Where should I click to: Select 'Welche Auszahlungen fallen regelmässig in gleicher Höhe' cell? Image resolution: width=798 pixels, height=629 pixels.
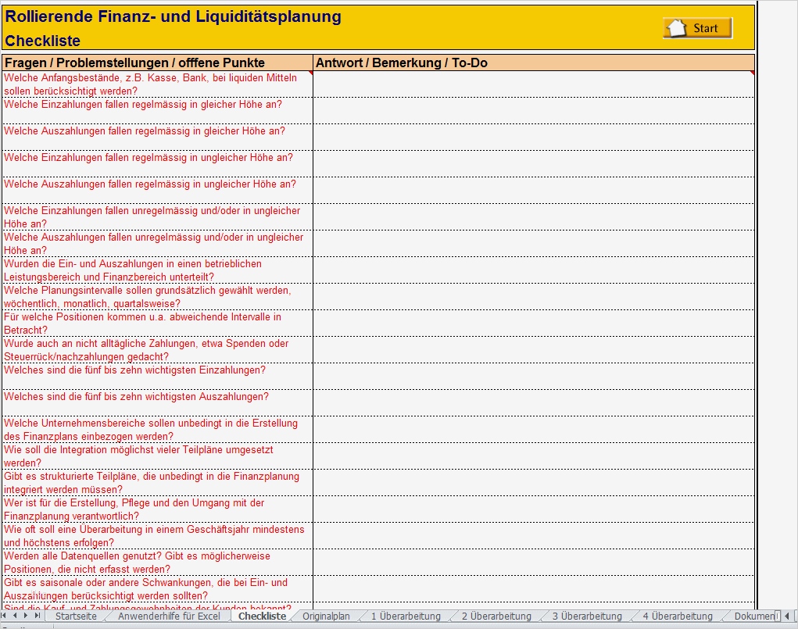(x=158, y=137)
